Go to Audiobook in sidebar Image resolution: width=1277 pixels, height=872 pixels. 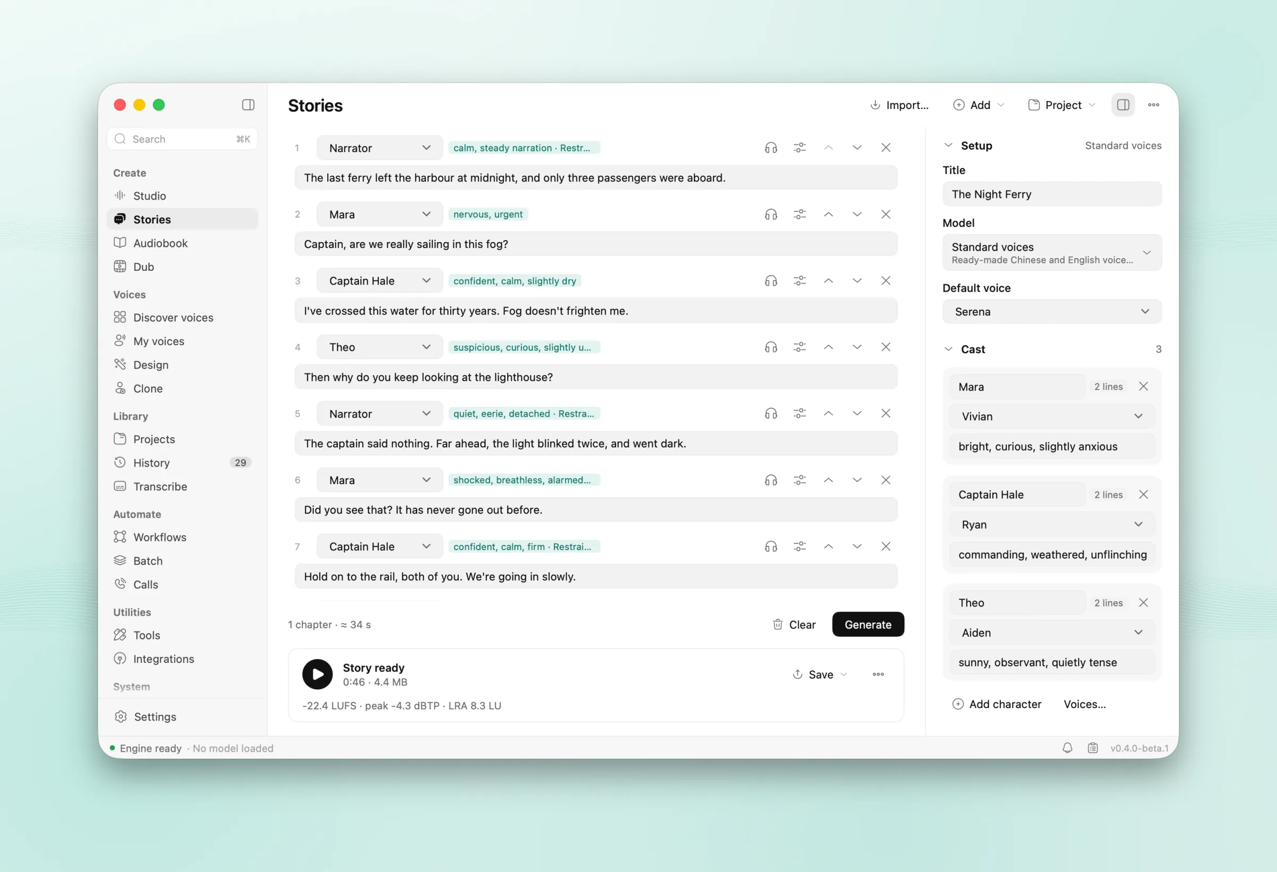pyautogui.click(x=183, y=243)
